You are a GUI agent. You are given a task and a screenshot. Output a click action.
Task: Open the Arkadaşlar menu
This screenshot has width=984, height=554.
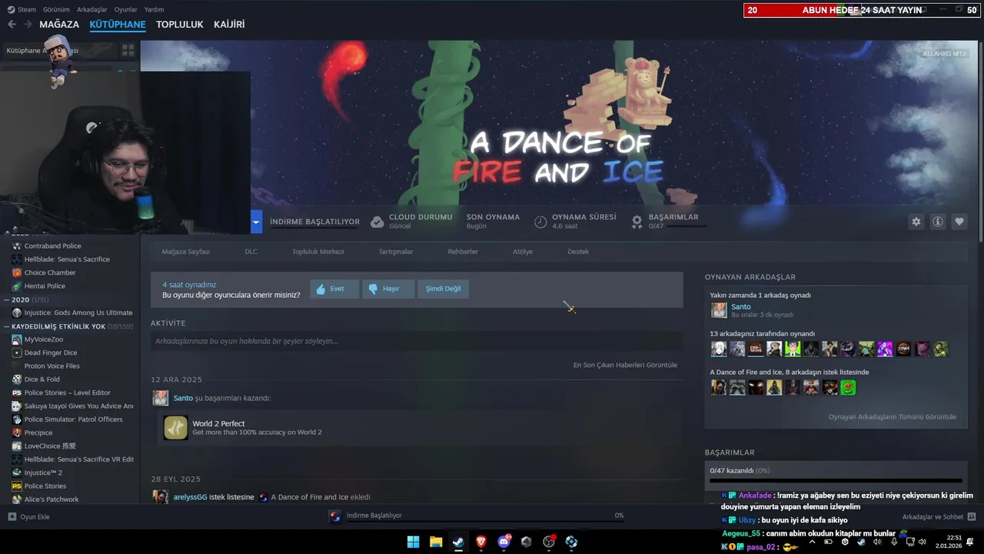pos(92,10)
